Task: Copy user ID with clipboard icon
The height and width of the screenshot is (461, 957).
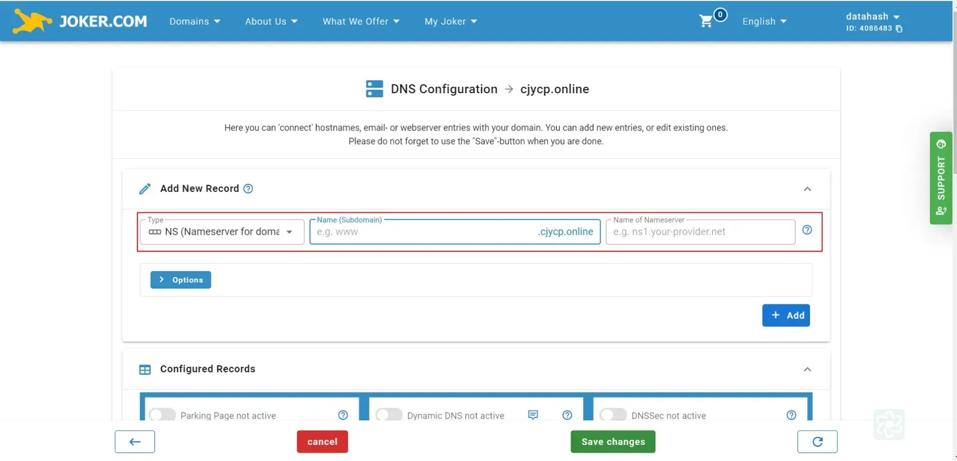Action: (x=899, y=29)
